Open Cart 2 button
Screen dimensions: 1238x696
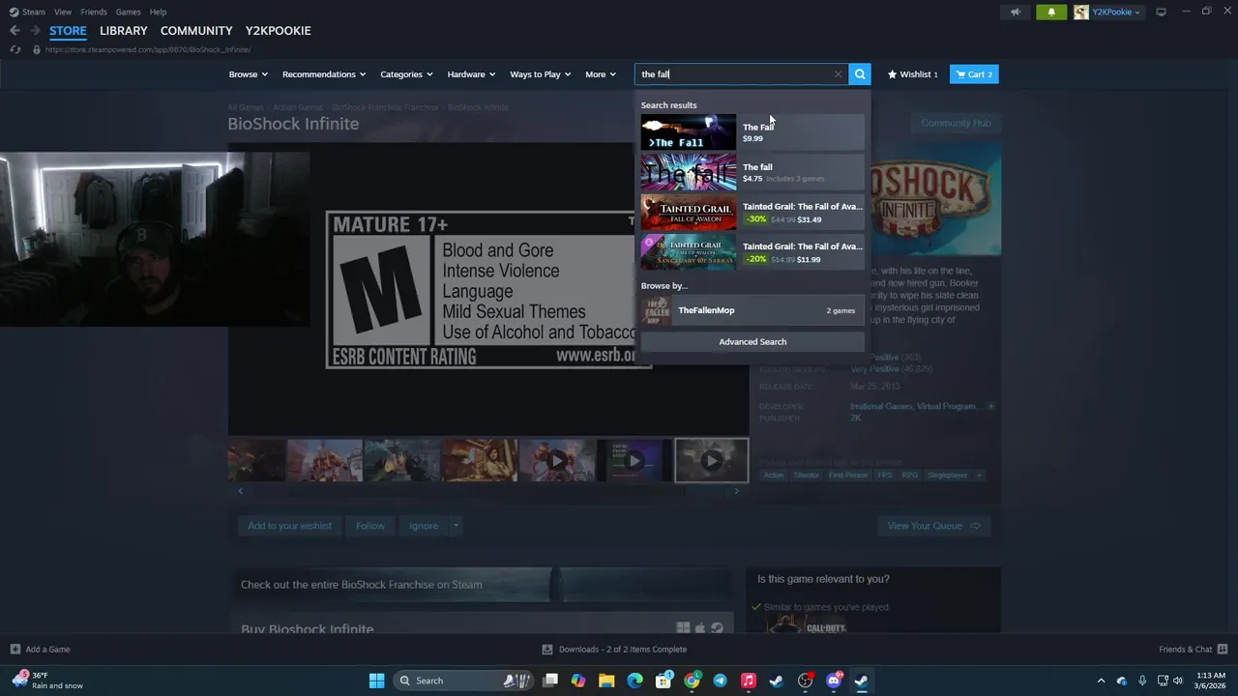pos(974,74)
